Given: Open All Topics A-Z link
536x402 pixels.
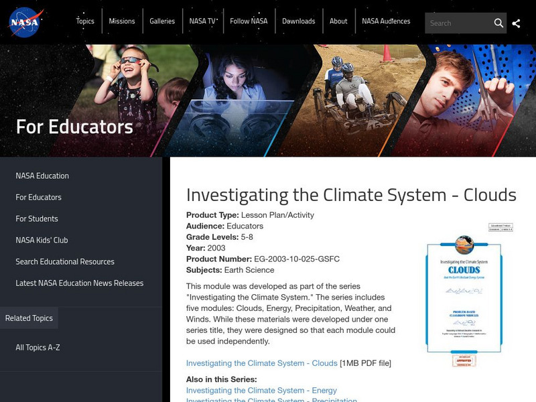Looking at the screenshot, I should click(x=38, y=347).
